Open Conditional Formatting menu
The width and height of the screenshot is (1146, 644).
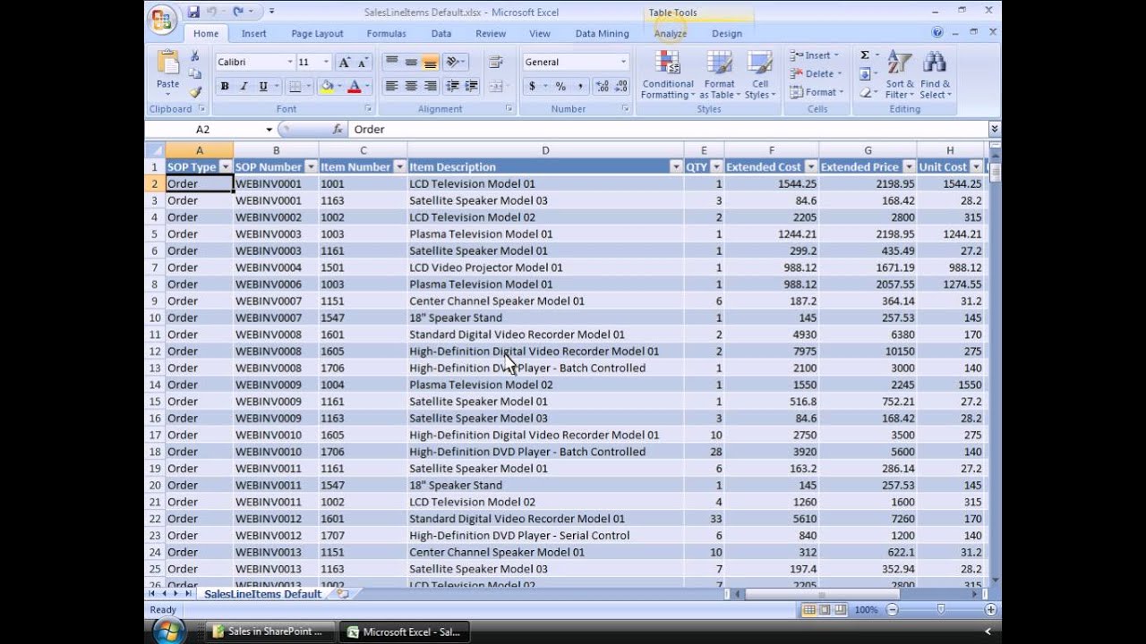pos(667,74)
